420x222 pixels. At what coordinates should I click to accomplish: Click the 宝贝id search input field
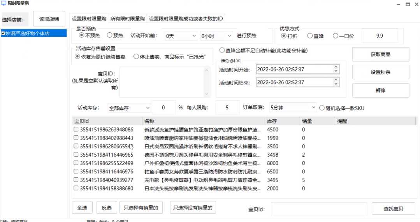pyautogui.click(x=319, y=209)
